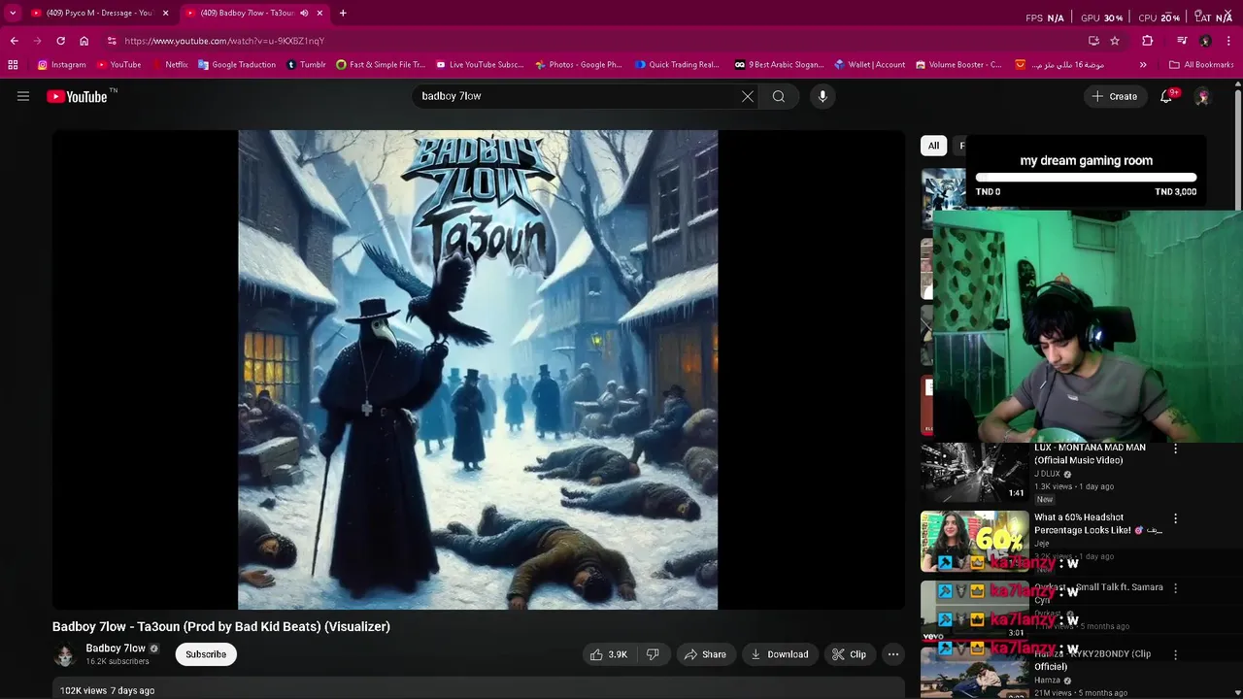This screenshot has width=1243, height=699.
Task: Open Photos - Google Ph... bookmark
Action: pyautogui.click(x=577, y=65)
